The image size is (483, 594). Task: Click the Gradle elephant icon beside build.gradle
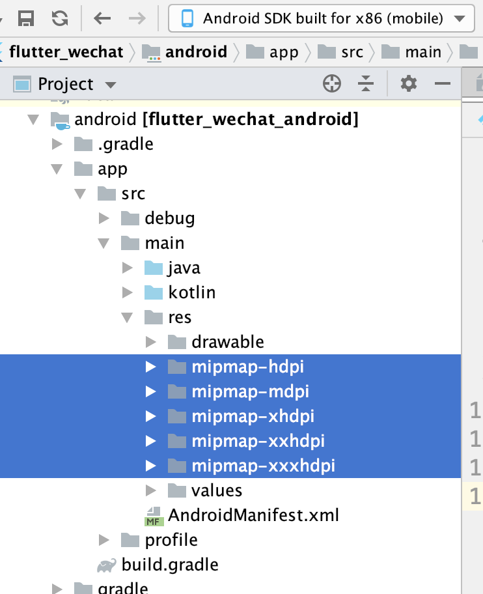tap(106, 564)
